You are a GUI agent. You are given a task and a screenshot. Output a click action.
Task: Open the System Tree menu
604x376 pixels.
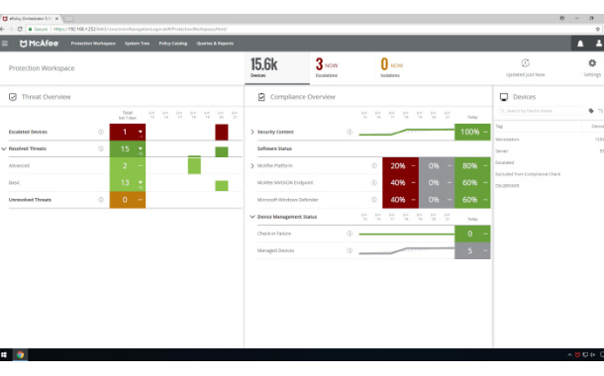[137, 44]
